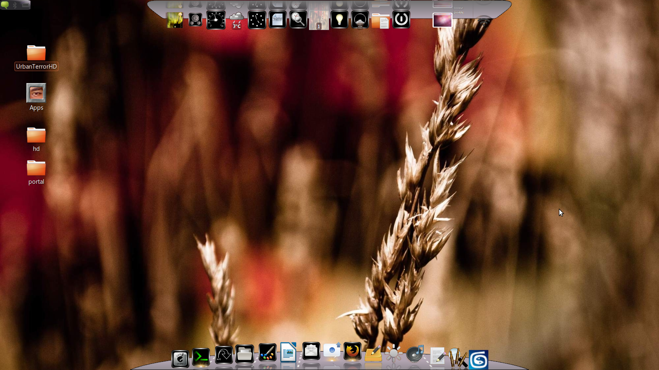This screenshot has width=659, height=370.
Task: Open the music speaker note application
Action: (x=415, y=353)
